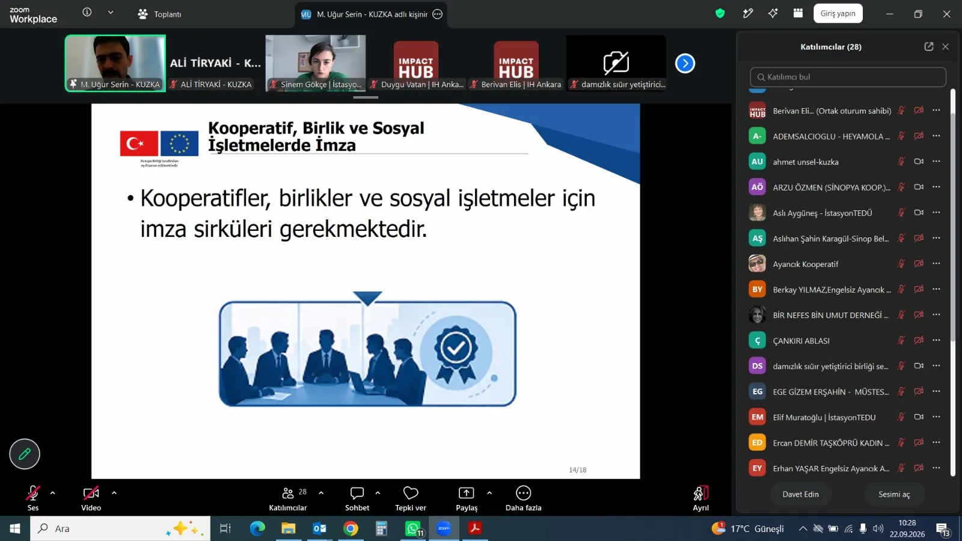This screenshot has height=541, width=962.
Task: Leave meeting with Ayrıl icon
Action: [x=701, y=493]
